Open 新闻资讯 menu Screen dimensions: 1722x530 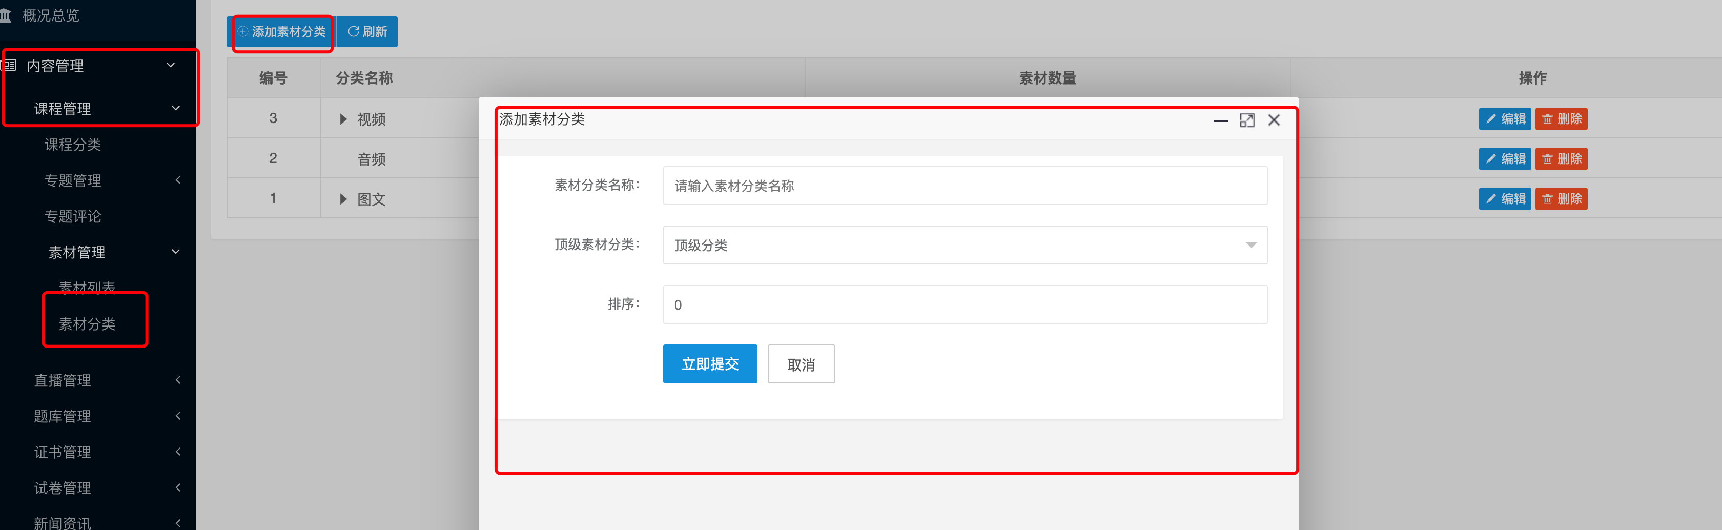click(x=63, y=523)
